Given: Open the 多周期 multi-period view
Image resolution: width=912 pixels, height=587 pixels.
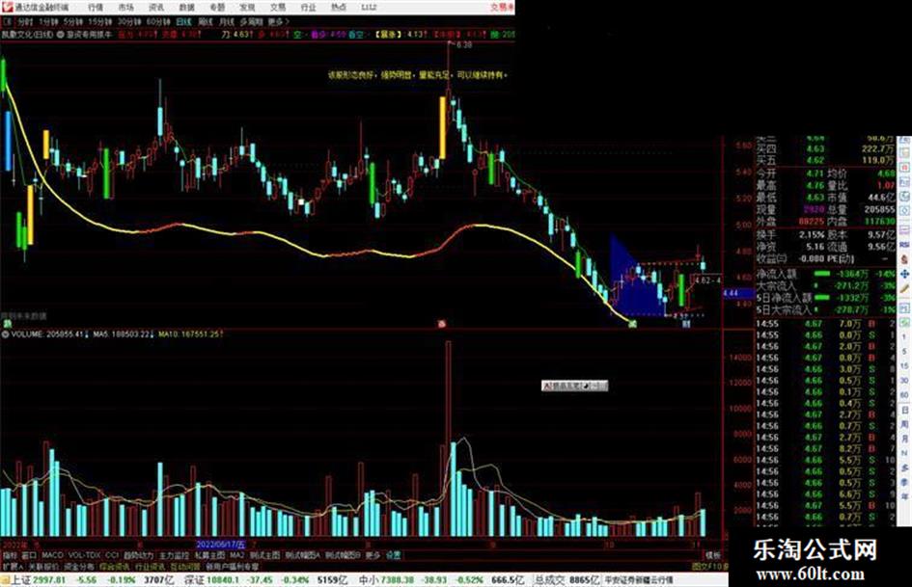Looking at the screenshot, I should pyautogui.click(x=251, y=22).
